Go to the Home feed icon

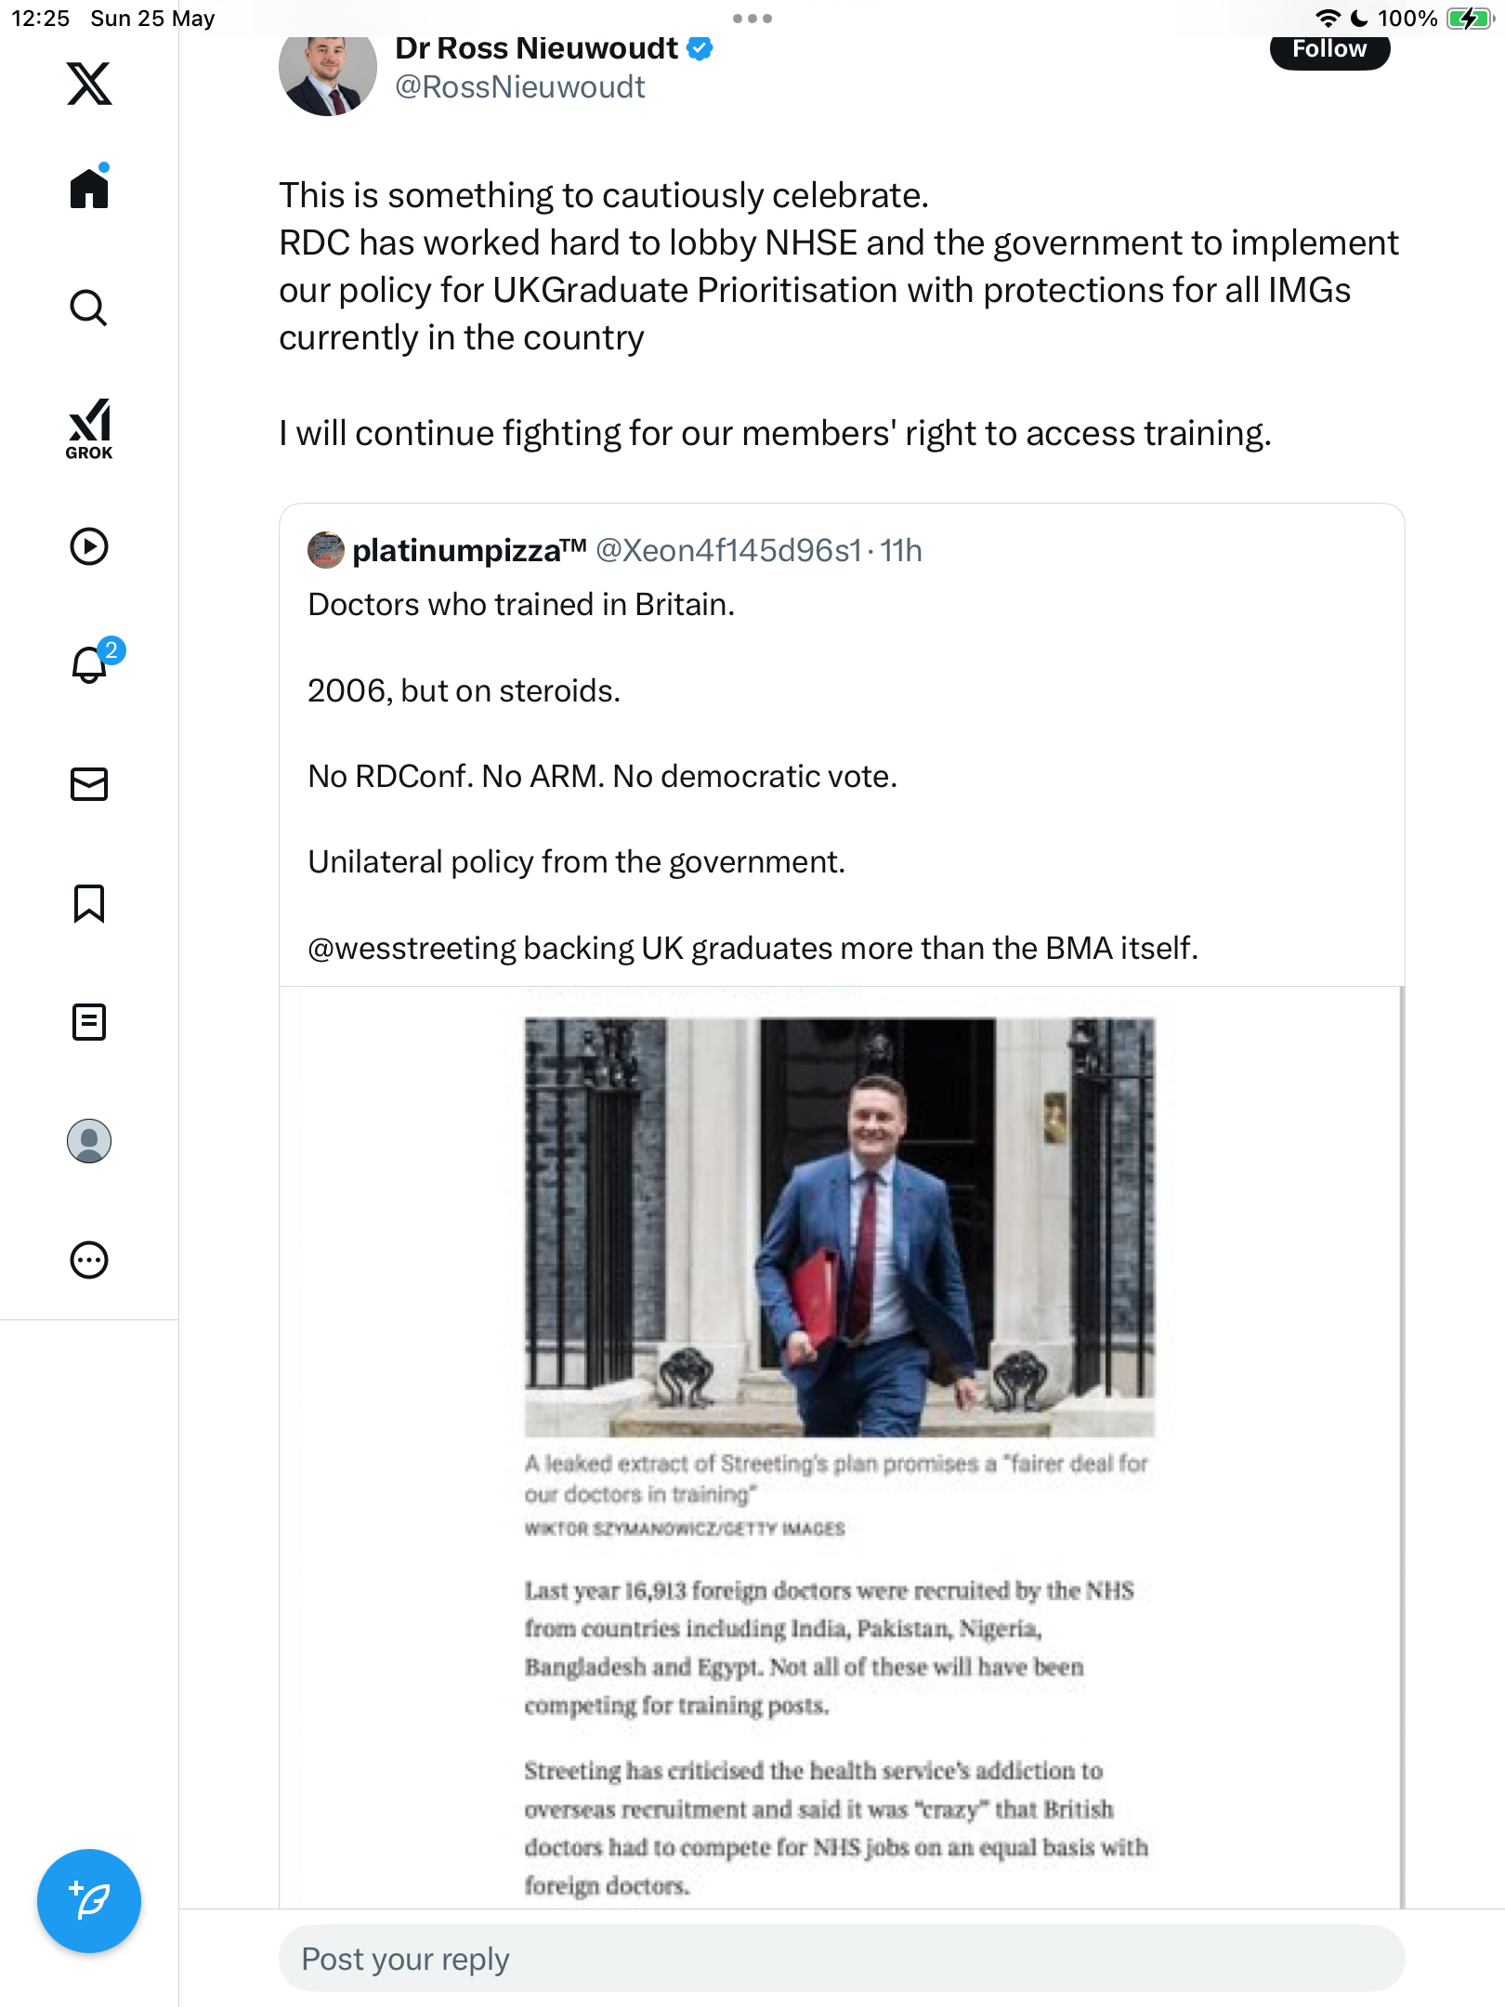pyautogui.click(x=89, y=188)
